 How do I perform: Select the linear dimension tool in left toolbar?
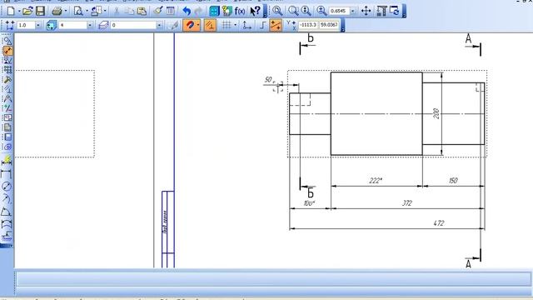(7, 174)
